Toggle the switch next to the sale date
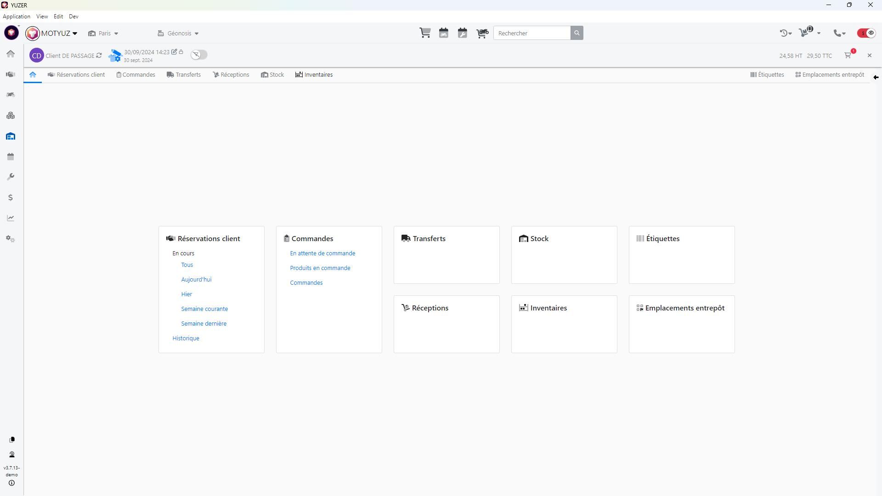This screenshot has height=496, width=882. [199, 55]
